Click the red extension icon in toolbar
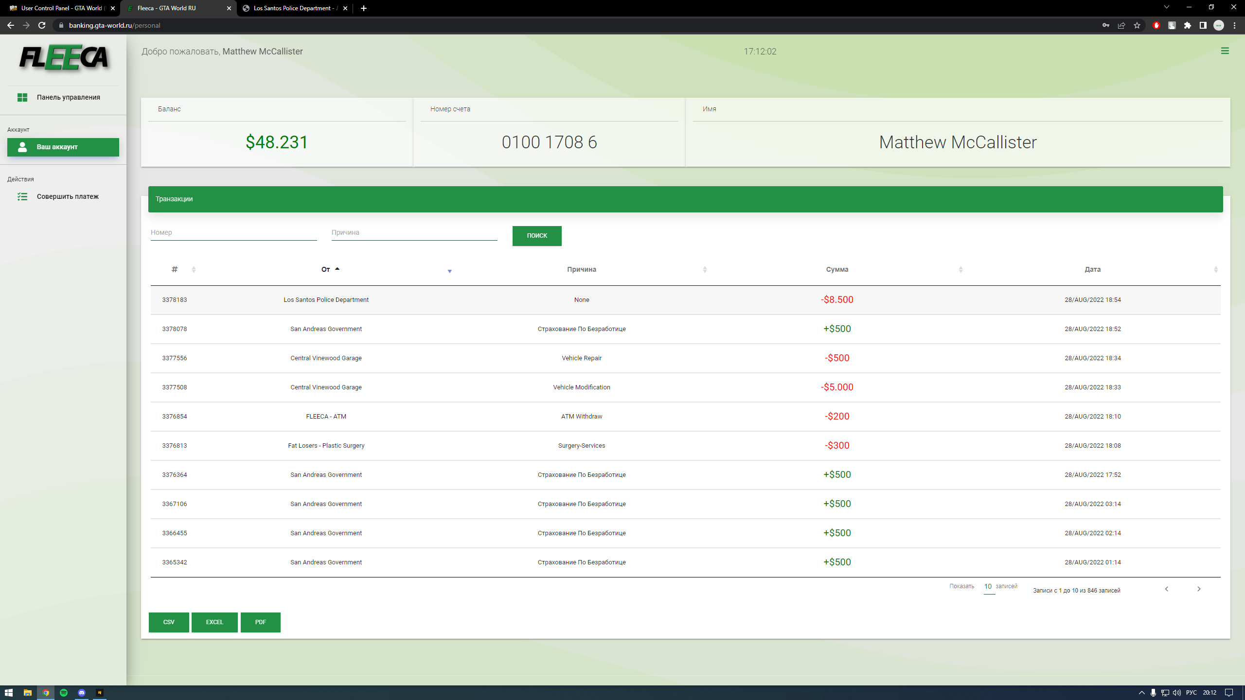The height and width of the screenshot is (700, 1245). coord(1156,25)
